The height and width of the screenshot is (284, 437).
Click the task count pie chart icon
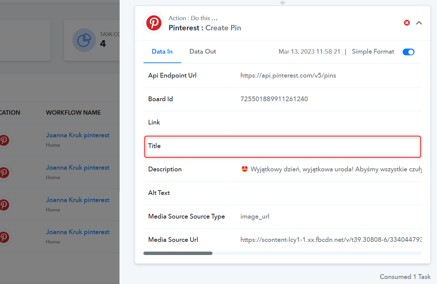tap(84, 40)
